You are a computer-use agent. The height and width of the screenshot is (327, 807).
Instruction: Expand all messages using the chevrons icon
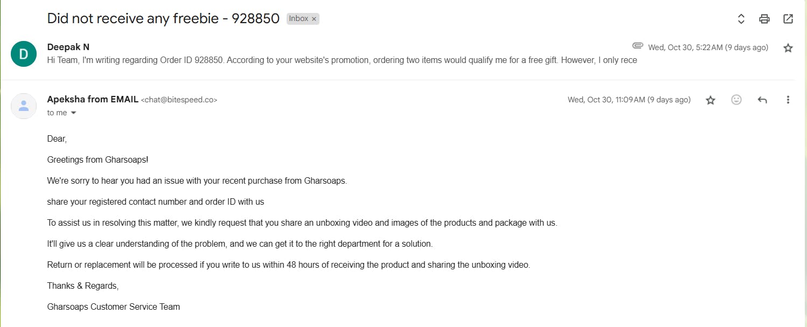point(741,19)
